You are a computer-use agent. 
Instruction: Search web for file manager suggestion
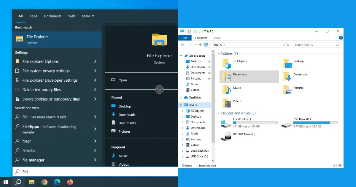[x=57, y=160]
